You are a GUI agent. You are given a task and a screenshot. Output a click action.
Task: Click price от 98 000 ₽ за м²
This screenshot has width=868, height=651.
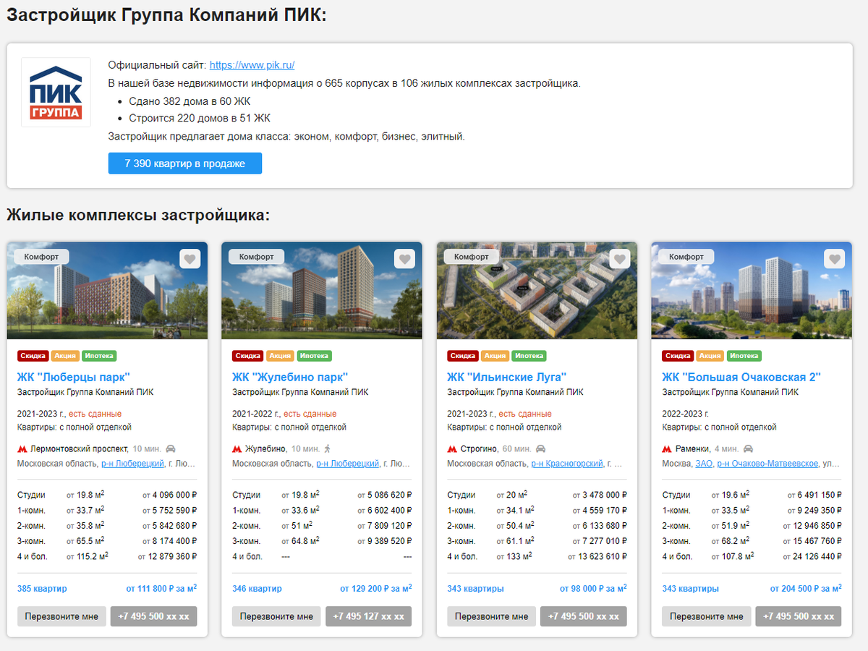point(594,589)
